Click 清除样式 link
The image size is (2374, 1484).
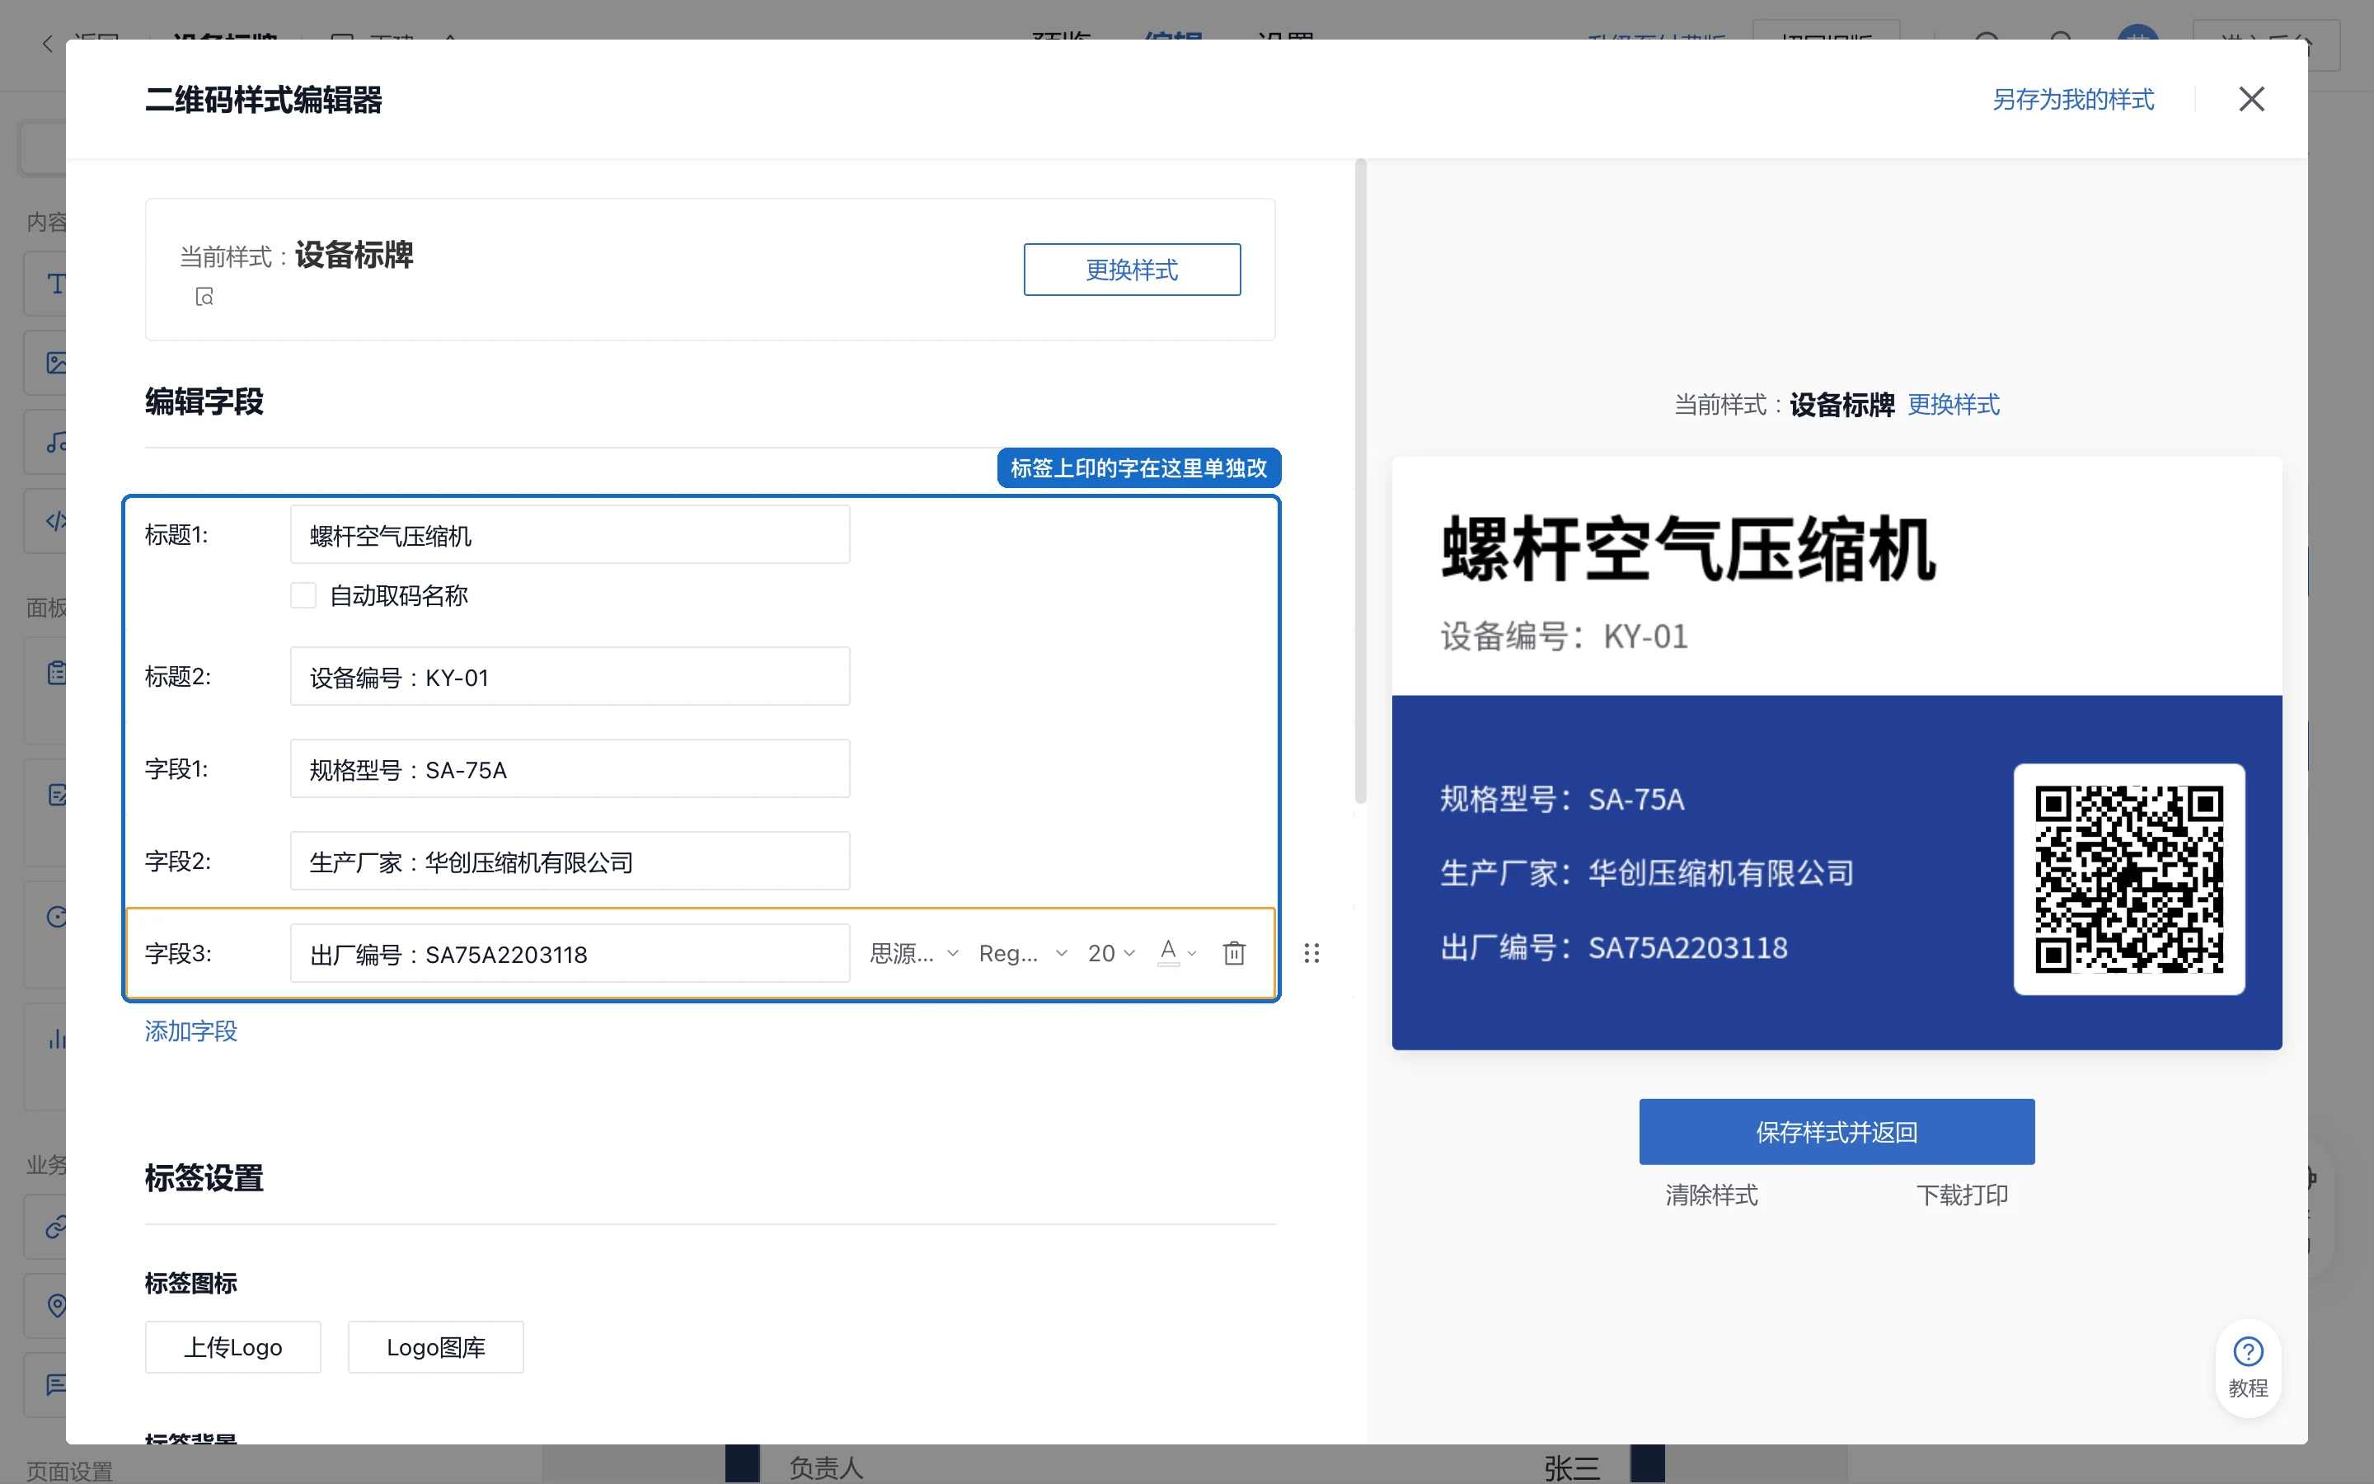1711,1195
